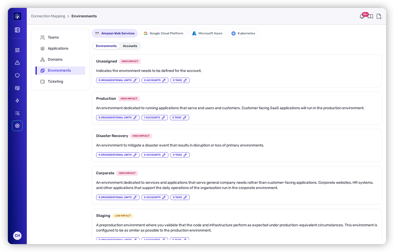Edit the Production 1 accounts pencil
Viewport: 394px width, 252px height.
pyautogui.click(x=163, y=118)
